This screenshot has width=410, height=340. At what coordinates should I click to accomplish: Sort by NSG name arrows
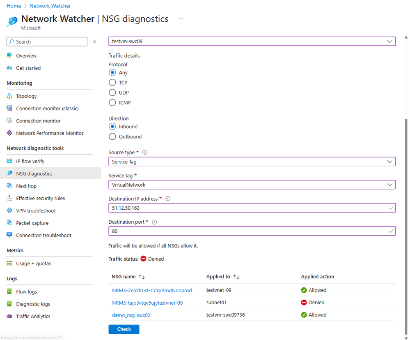pyautogui.click(x=142, y=277)
